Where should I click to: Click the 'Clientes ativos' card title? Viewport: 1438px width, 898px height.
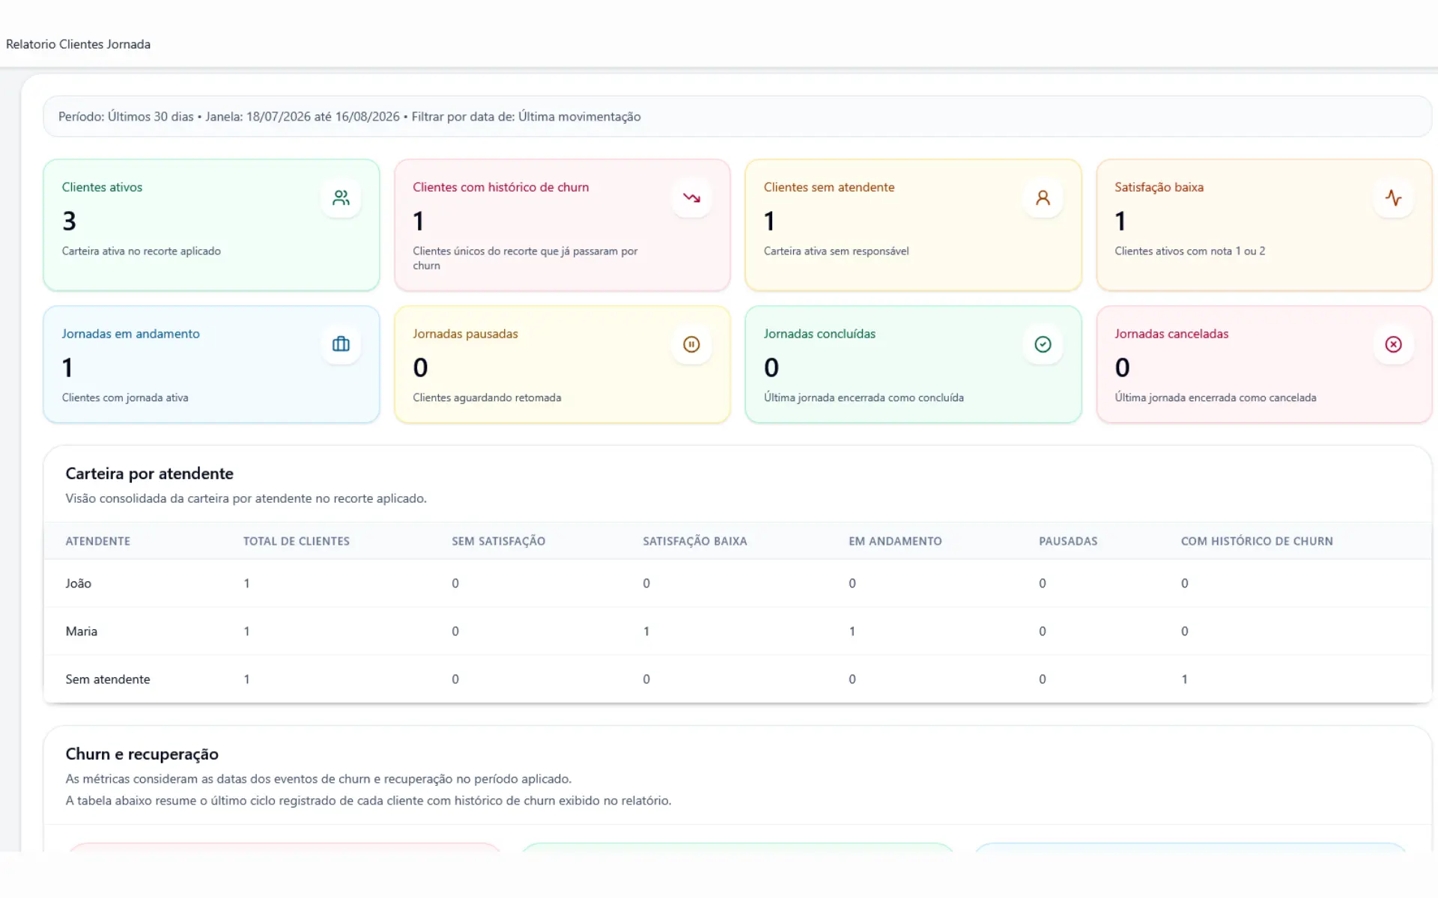coord(102,187)
